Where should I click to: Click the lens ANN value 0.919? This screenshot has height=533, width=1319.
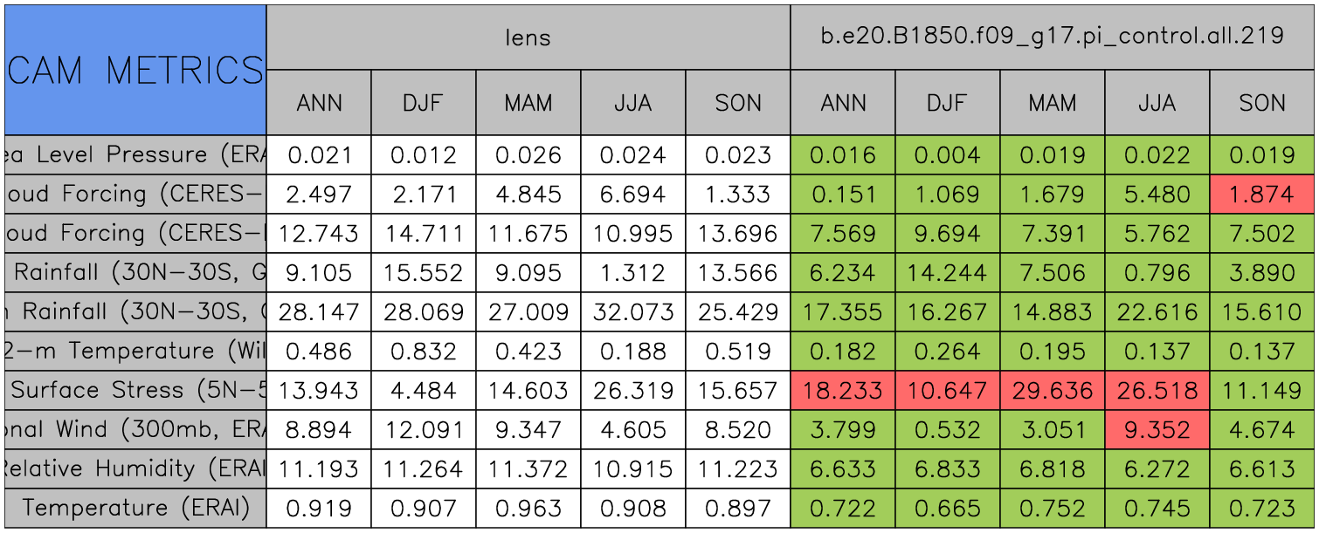(319, 509)
